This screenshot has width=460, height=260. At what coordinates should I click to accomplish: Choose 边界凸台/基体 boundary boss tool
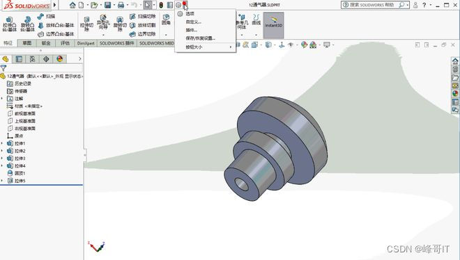[x=56, y=34]
